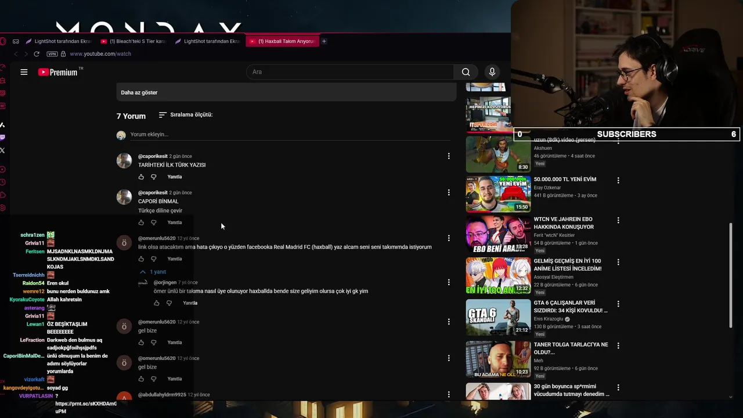Go to YouTube Premium home logo
Viewport: 743px width, 418px height.
[x=58, y=72]
